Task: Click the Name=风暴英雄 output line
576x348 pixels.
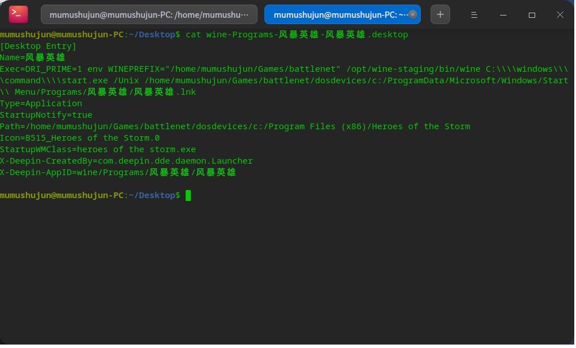Action: tap(33, 57)
